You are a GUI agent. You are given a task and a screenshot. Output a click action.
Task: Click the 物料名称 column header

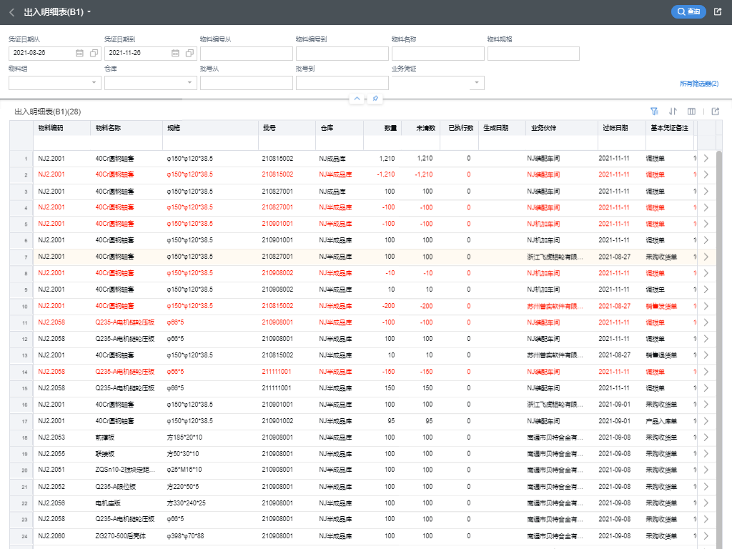tap(127, 128)
